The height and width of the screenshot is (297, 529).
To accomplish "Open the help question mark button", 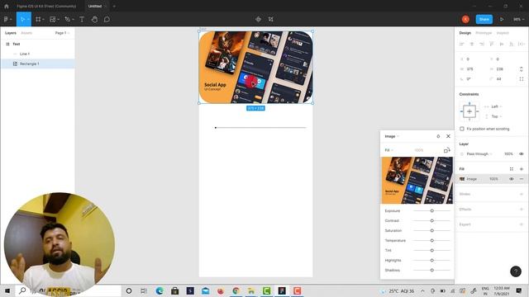I will click(x=516, y=271).
